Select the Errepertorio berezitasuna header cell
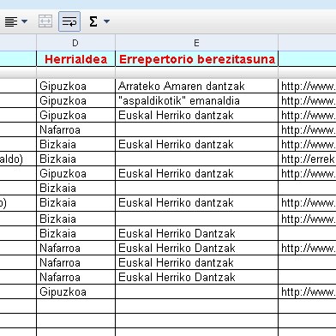 pyautogui.click(x=196, y=59)
